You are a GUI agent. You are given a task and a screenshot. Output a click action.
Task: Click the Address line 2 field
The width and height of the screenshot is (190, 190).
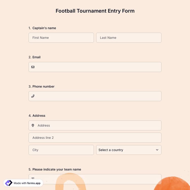[x=95, y=138]
